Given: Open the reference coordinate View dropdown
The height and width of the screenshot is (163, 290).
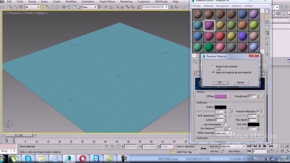Looking at the screenshot, I should click(90, 7).
